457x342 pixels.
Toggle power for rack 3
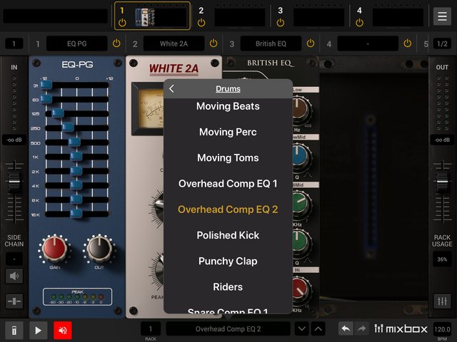tap(281, 22)
